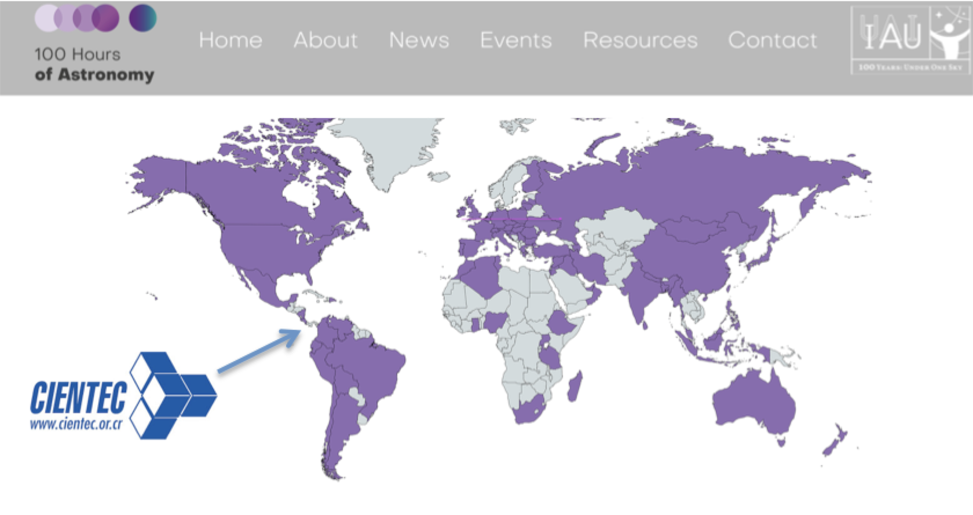The height and width of the screenshot is (515, 973).
Task: Open the Resources menu item
Action: point(640,40)
